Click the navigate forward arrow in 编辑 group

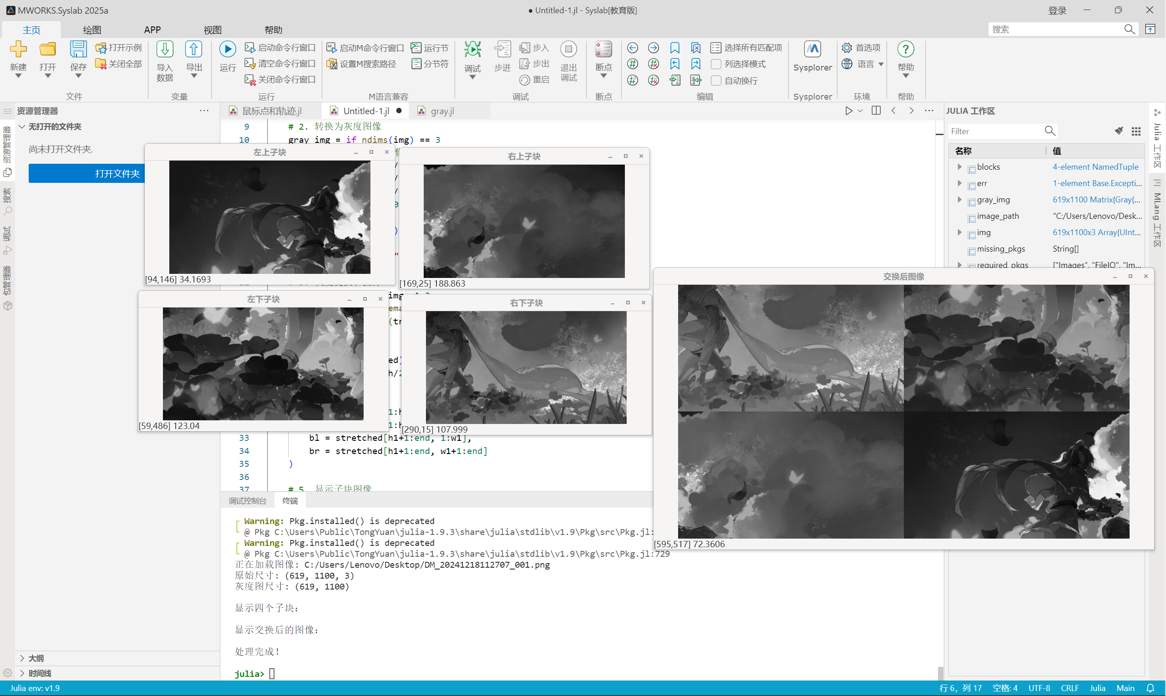click(x=653, y=48)
